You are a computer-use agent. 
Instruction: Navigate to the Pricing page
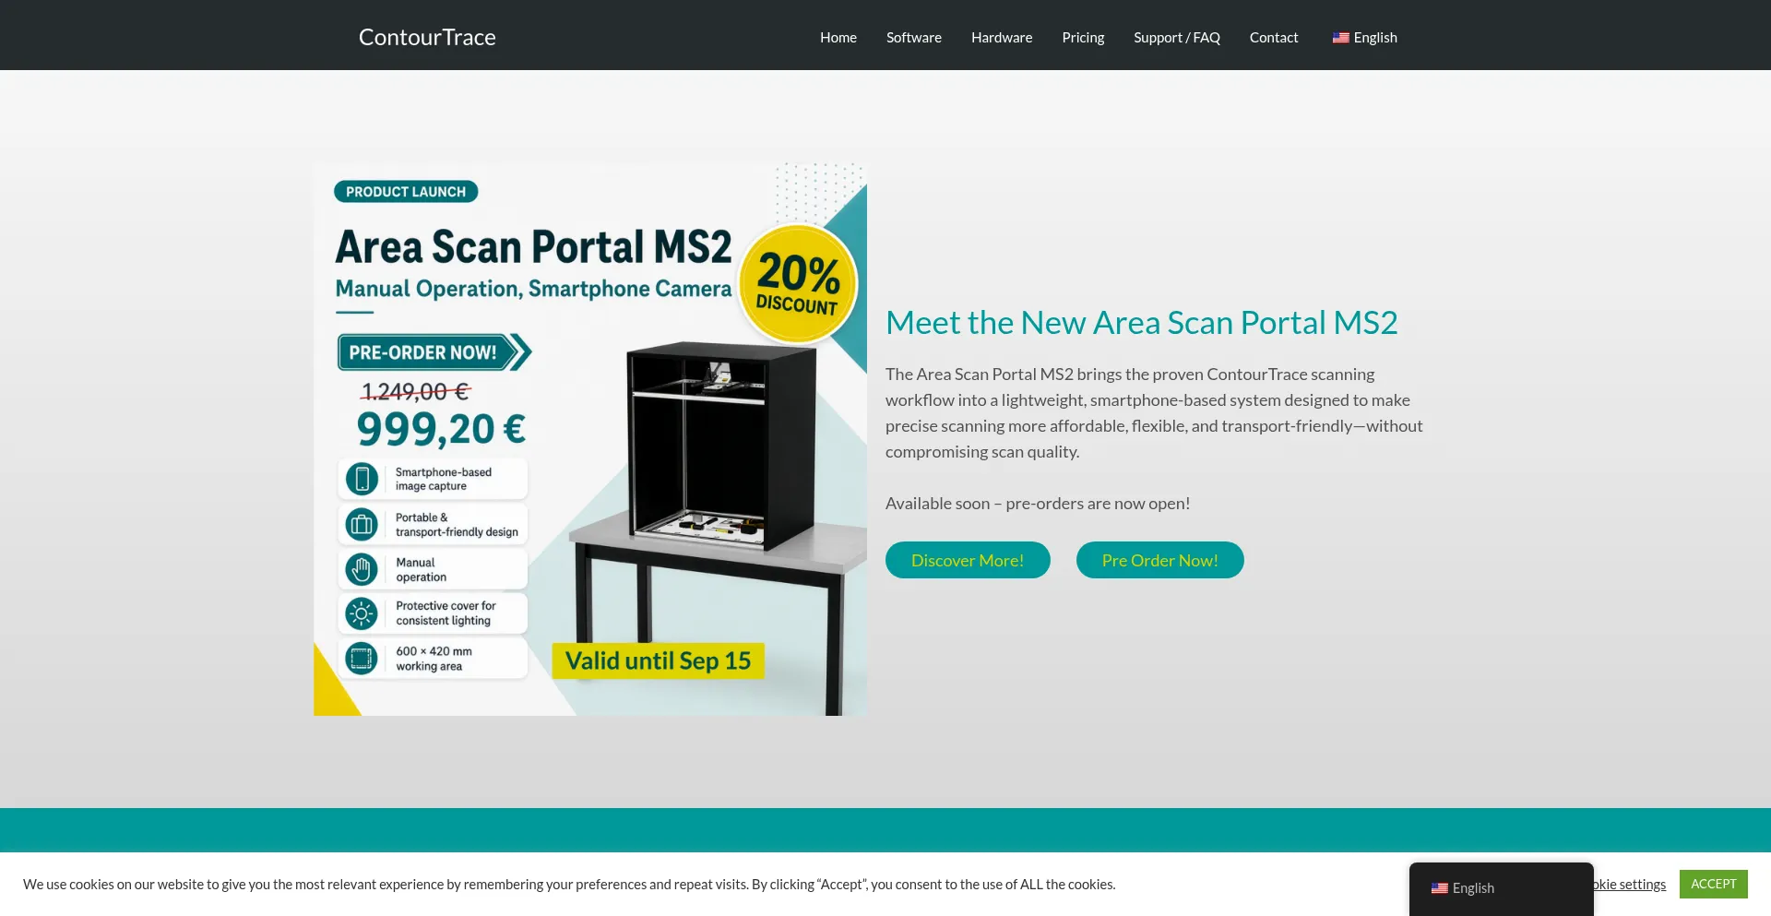pyautogui.click(x=1083, y=37)
